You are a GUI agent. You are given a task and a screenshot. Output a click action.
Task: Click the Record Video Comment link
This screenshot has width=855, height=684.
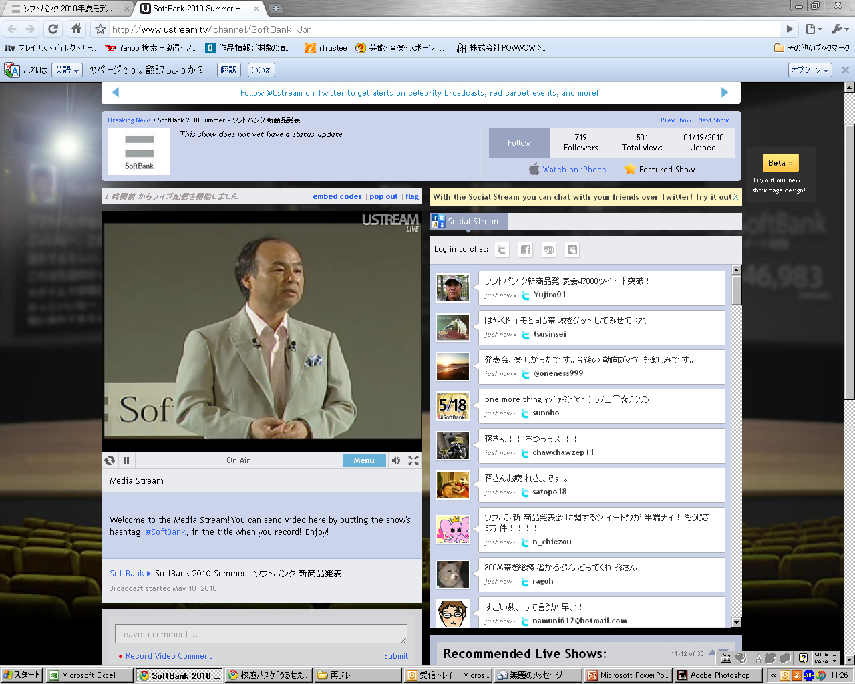click(x=168, y=656)
